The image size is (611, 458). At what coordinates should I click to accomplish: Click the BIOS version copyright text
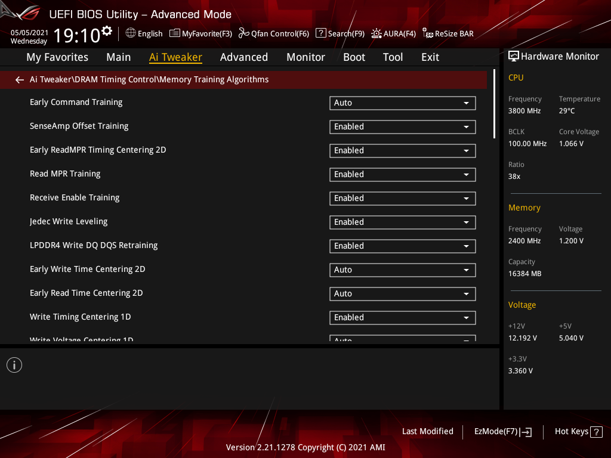point(305,447)
